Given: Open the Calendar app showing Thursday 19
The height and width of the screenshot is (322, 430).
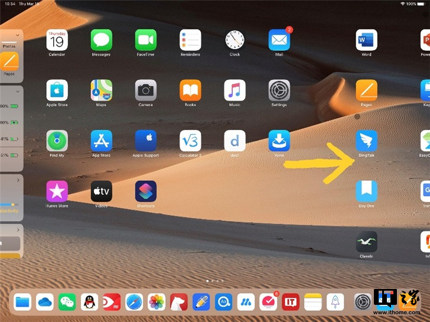Looking at the screenshot, I should pyautogui.click(x=57, y=40).
